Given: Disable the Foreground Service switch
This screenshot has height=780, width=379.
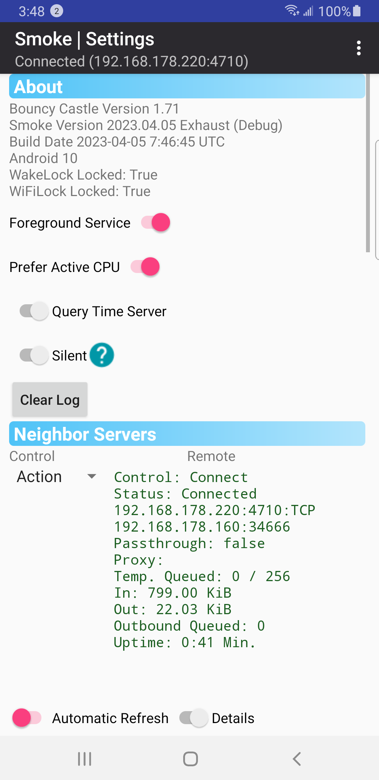Looking at the screenshot, I should pyautogui.click(x=157, y=222).
